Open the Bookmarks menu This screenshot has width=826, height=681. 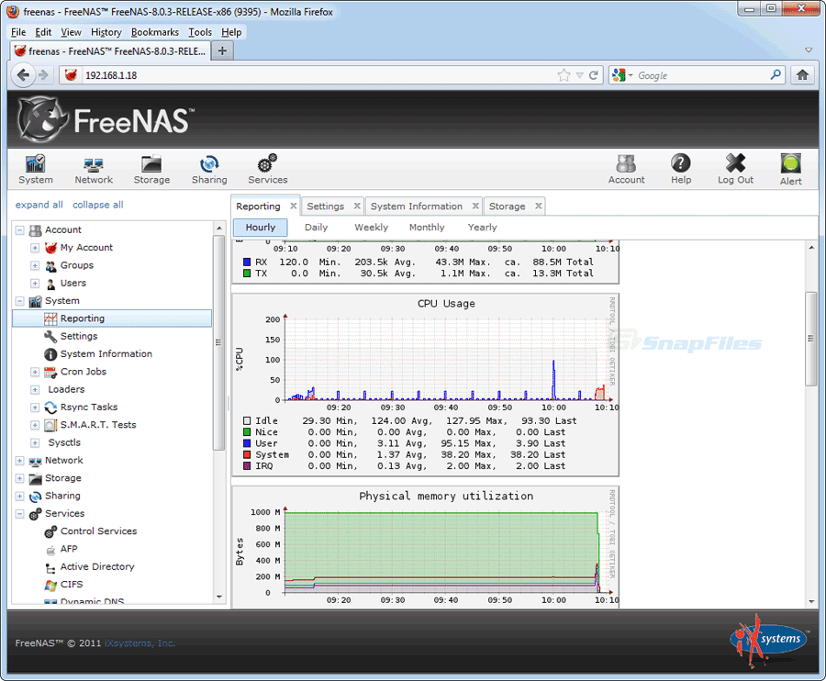click(155, 32)
